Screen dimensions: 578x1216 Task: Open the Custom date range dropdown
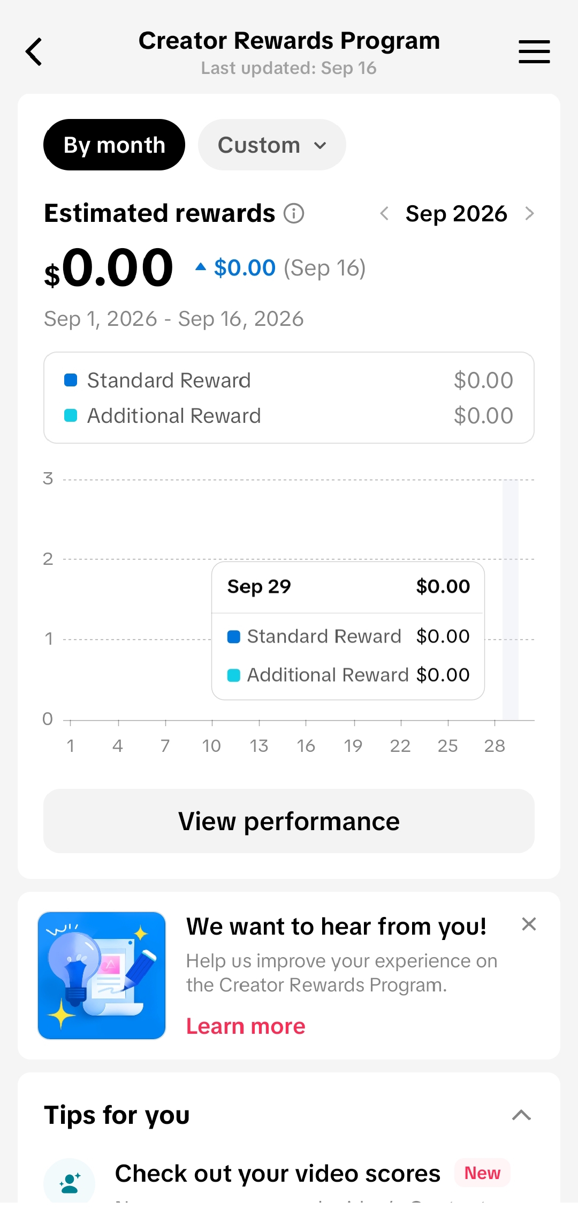272,145
